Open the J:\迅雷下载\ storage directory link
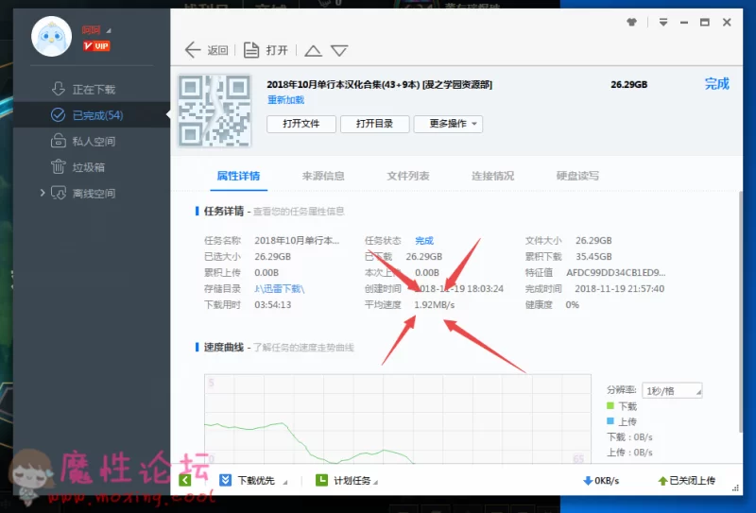Viewport: 756px width, 513px height. 280,289
